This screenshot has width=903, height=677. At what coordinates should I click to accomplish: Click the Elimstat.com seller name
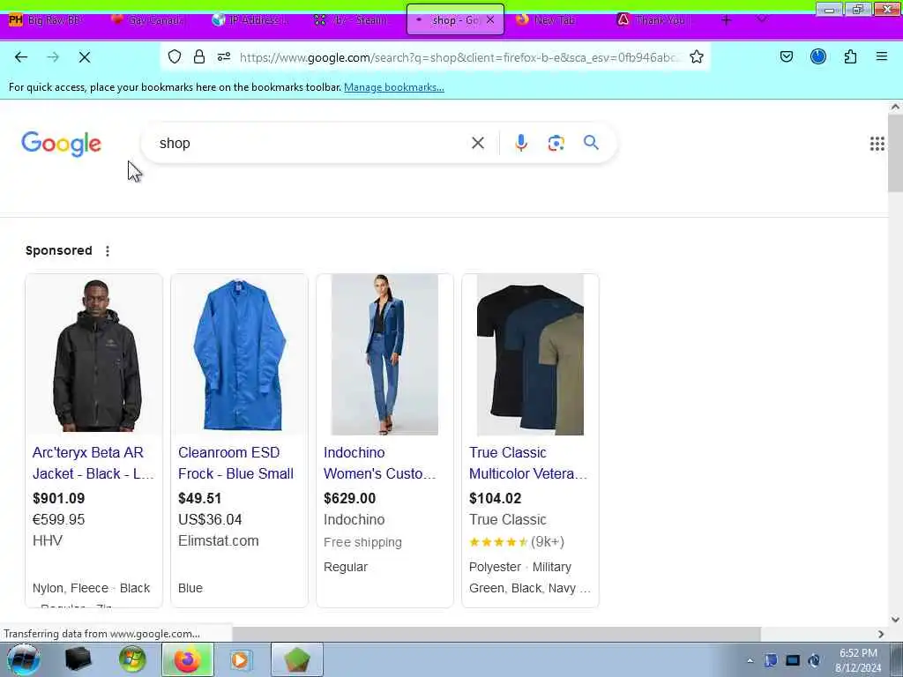pos(219,541)
